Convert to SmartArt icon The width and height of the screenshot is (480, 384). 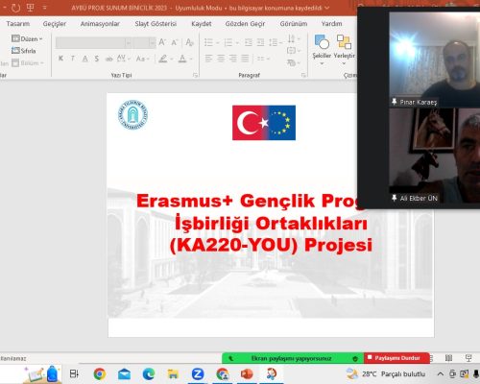pyautogui.click(x=294, y=62)
